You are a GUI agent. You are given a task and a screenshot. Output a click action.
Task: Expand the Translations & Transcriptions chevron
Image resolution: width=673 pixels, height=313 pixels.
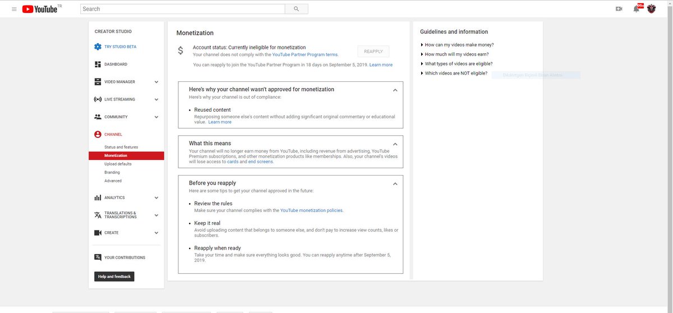coord(156,215)
